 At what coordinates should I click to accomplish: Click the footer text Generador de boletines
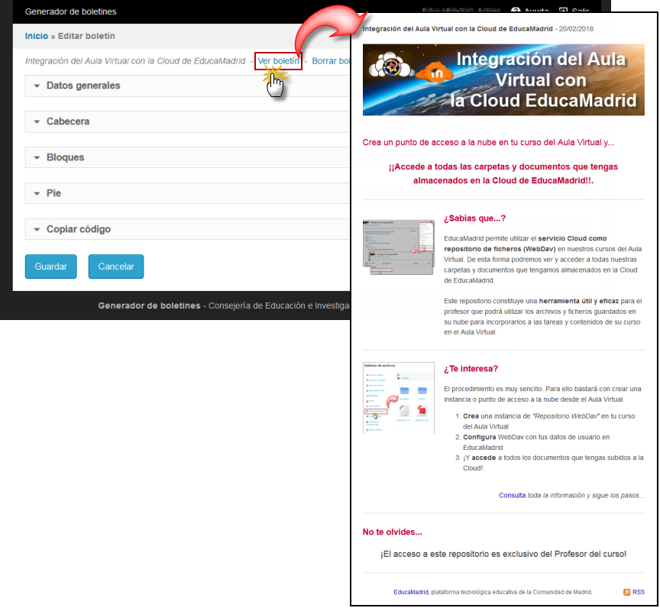[150, 306]
